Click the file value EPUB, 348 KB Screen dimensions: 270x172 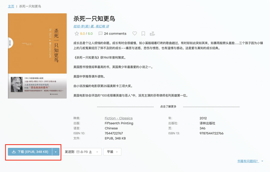point(115,138)
